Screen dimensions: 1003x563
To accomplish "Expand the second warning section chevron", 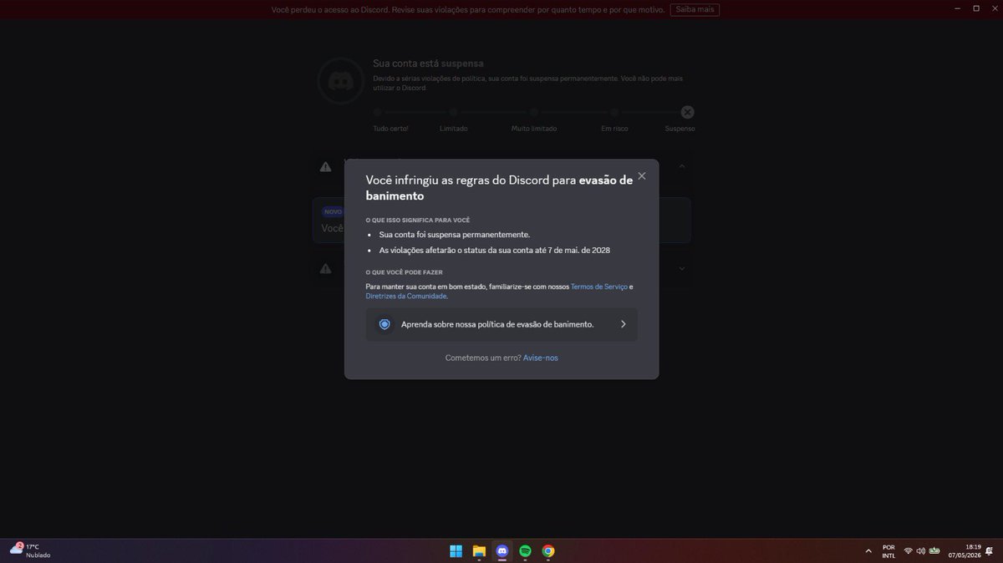I will coord(682,268).
